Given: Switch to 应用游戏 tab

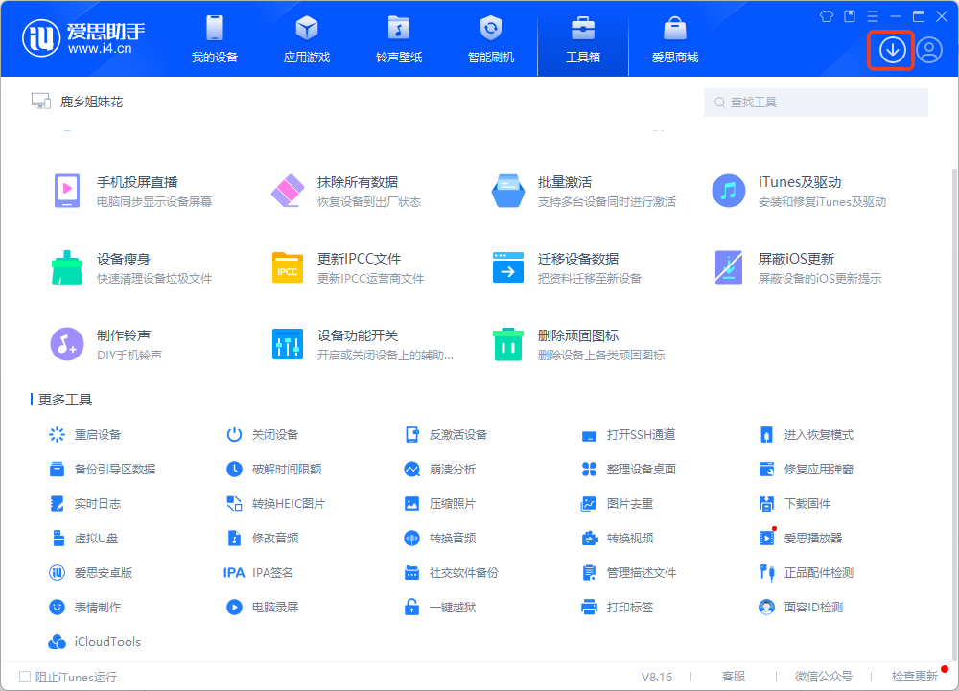Looking at the screenshot, I should 307,39.
